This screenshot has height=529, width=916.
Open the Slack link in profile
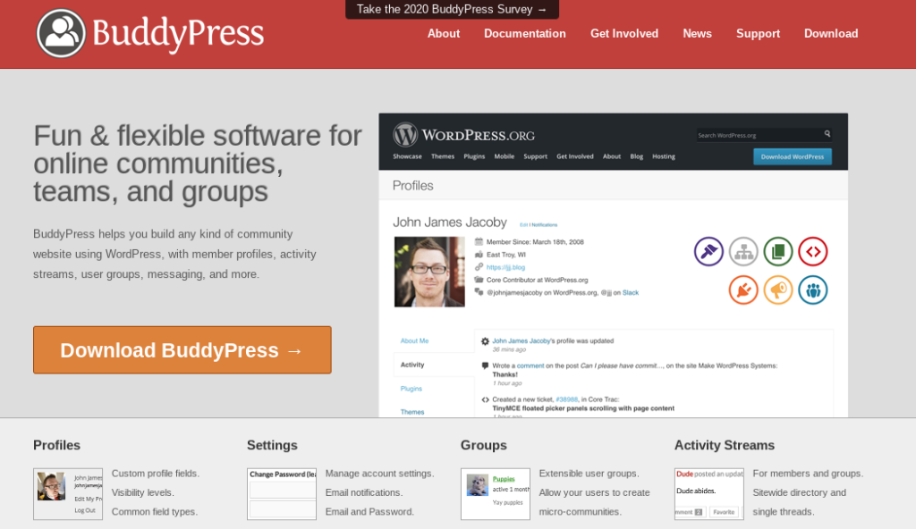(631, 292)
